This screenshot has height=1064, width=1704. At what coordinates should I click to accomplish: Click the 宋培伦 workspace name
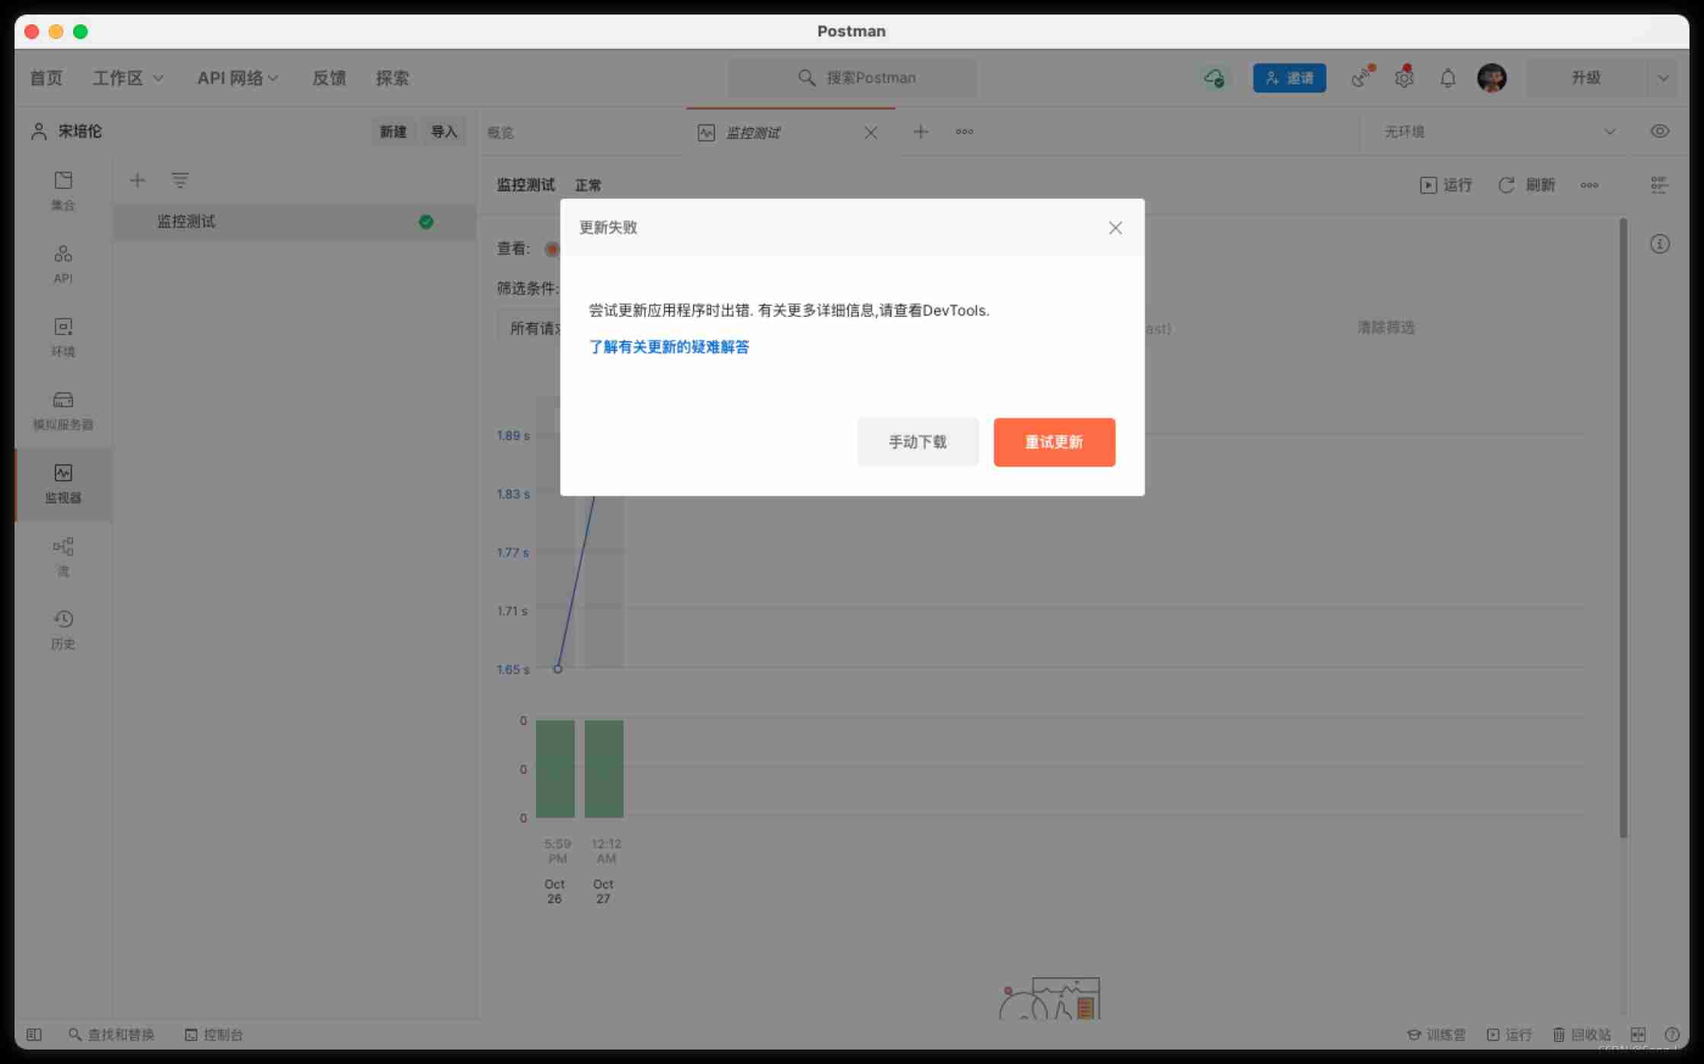pos(79,132)
